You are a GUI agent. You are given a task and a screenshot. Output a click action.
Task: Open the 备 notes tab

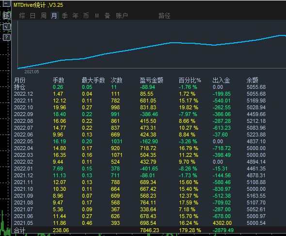(107, 16)
